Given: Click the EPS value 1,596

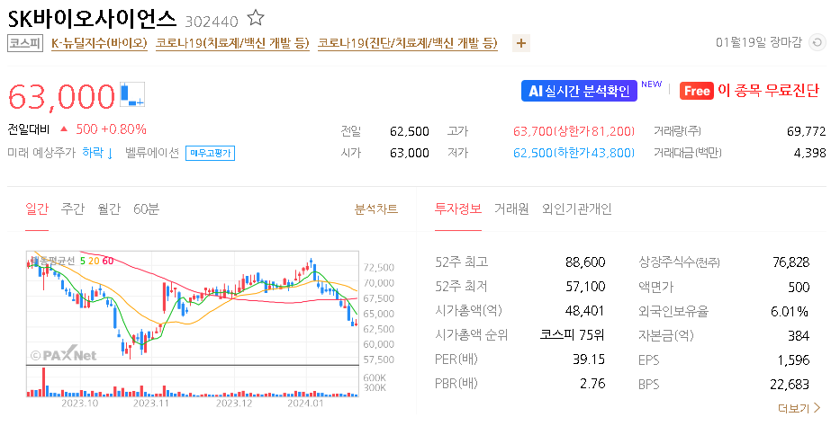Looking at the screenshot, I should [793, 359].
